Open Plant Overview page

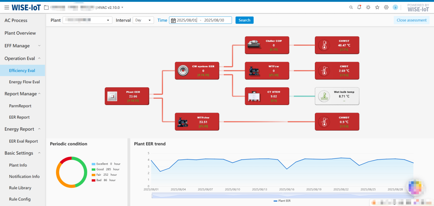20,33
